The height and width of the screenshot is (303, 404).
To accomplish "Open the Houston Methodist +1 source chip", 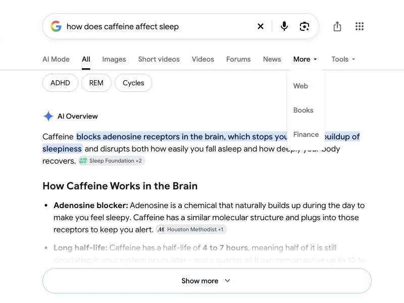I will 191,229.
